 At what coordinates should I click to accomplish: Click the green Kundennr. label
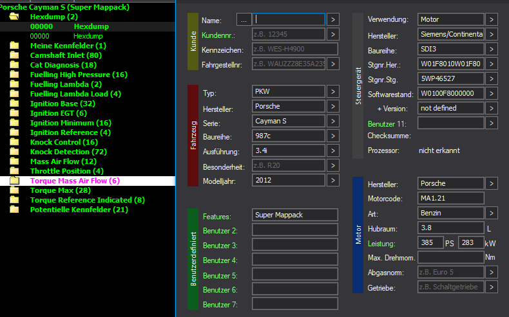pos(218,35)
